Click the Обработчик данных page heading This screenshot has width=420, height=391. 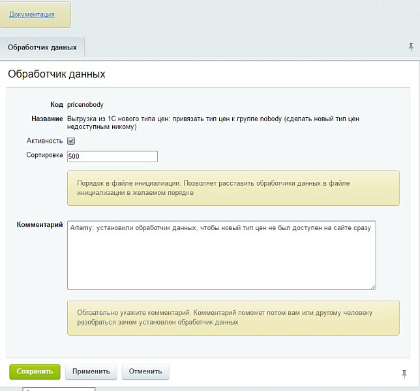click(x=57, y=74)
